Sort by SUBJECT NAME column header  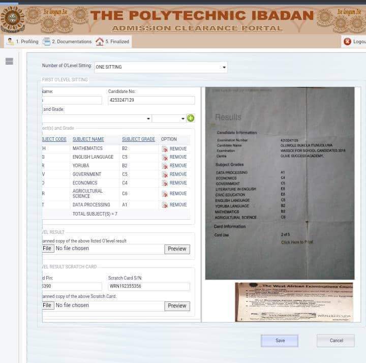coord(88,139)
